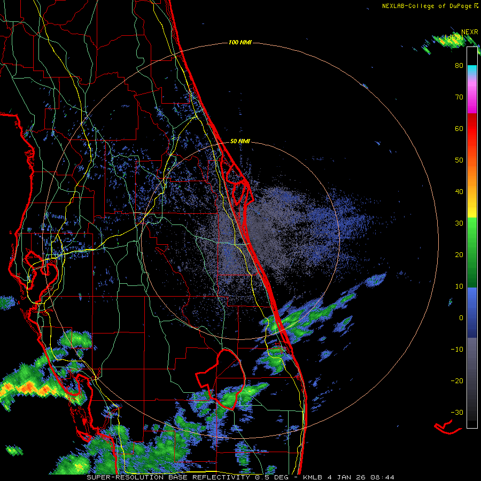Image resolution: width=481 pixels, height=481 pixels.
Task: Click the 0 dBZ scale value
Action: pyautogui.click(x=461, y=318)
